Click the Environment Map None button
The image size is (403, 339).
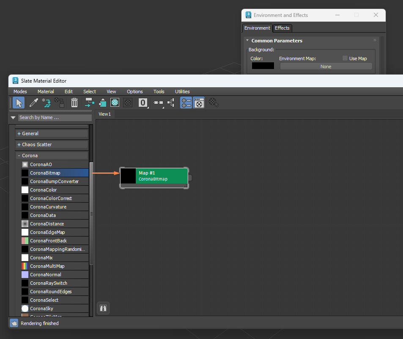click(326, 67)
